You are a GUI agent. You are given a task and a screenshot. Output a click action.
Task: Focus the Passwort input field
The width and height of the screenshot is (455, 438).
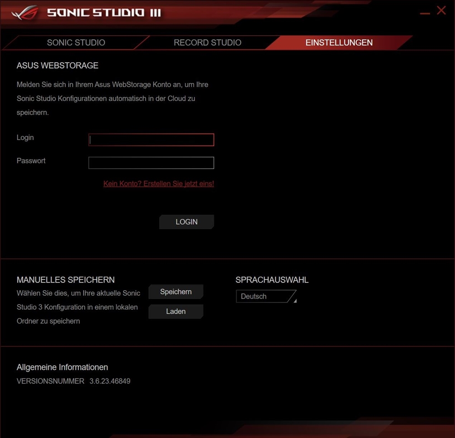click(x=151, y=163)
